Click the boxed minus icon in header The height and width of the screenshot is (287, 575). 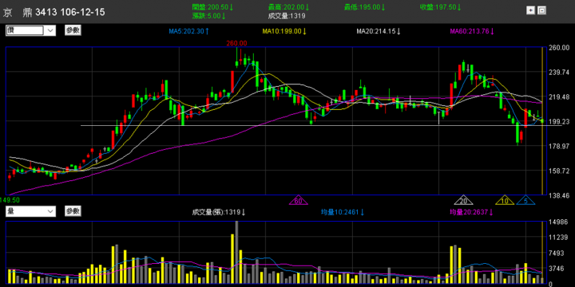[x=542, y=10]
